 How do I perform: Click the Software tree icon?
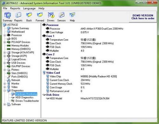coord(9,104)
